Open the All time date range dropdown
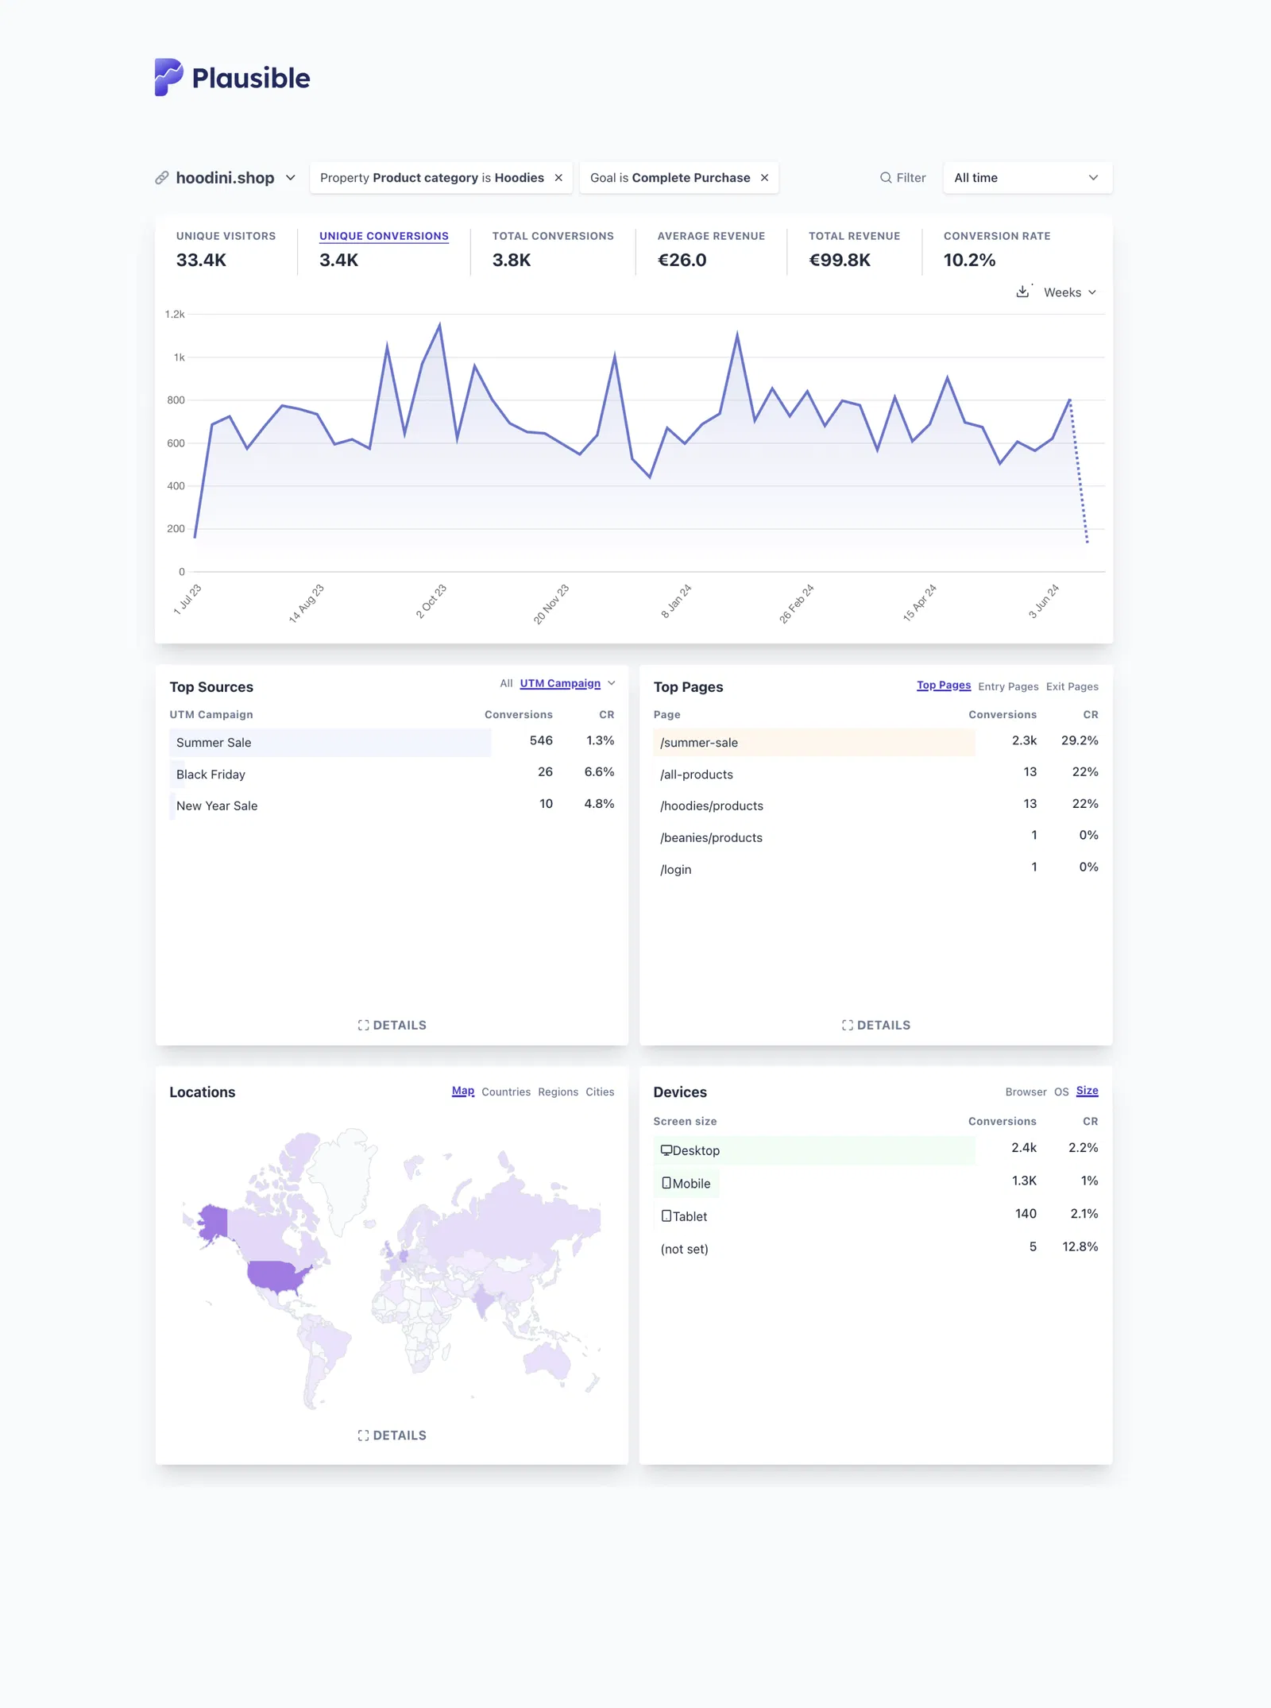This screenshot has width=1271, height=1708. pyautogui.click(x=1026, y=177)
